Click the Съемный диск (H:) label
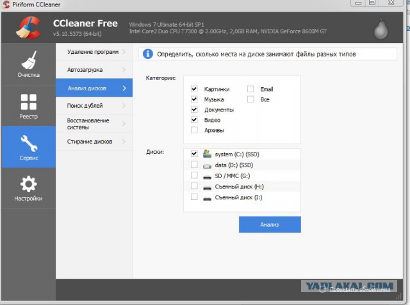This screenshot has width=410, height=305. pos(239,186)
